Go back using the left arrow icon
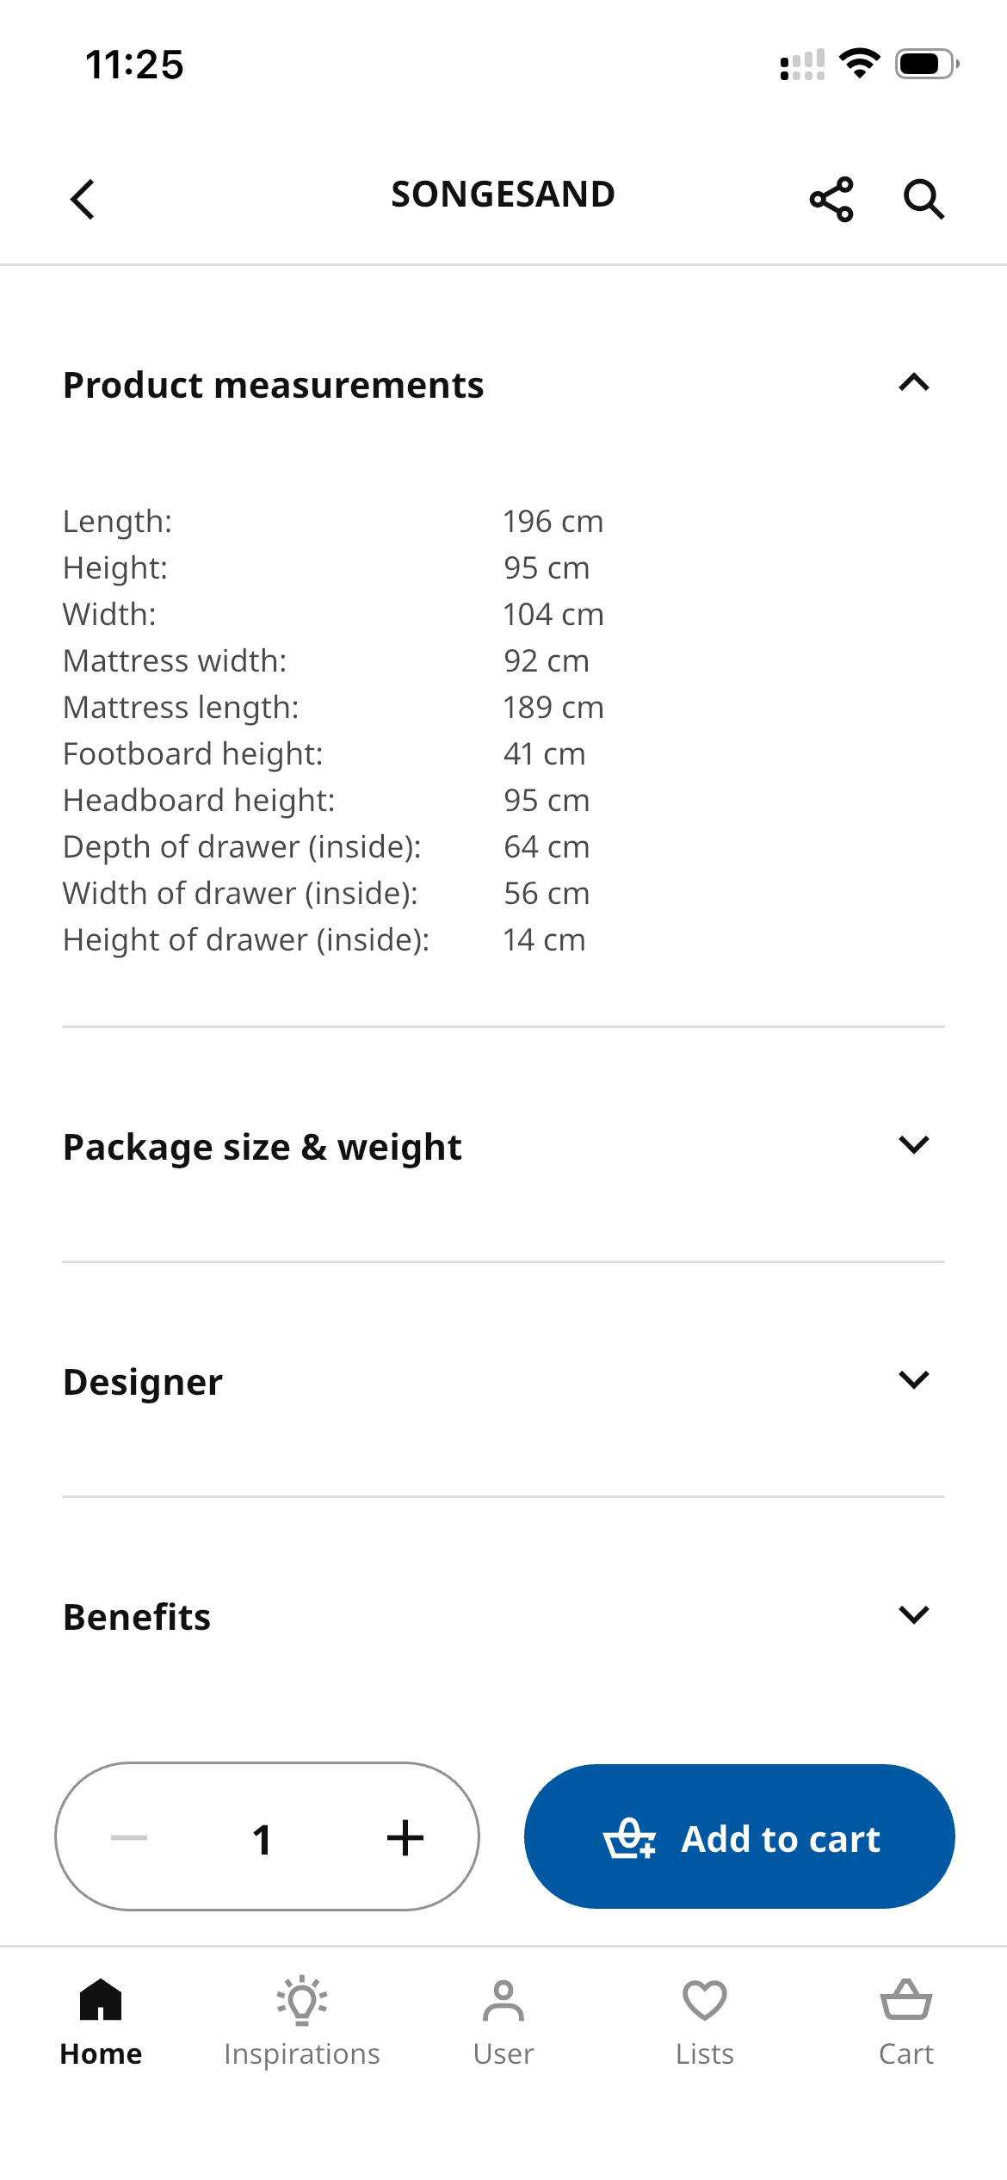Viewport: 1007px width, 2180px height. [83, 200]
